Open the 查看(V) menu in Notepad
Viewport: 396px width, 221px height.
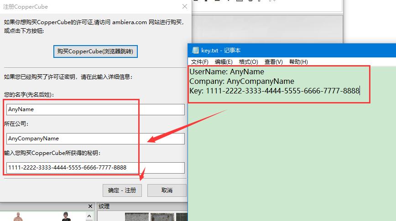coord(274,62)
